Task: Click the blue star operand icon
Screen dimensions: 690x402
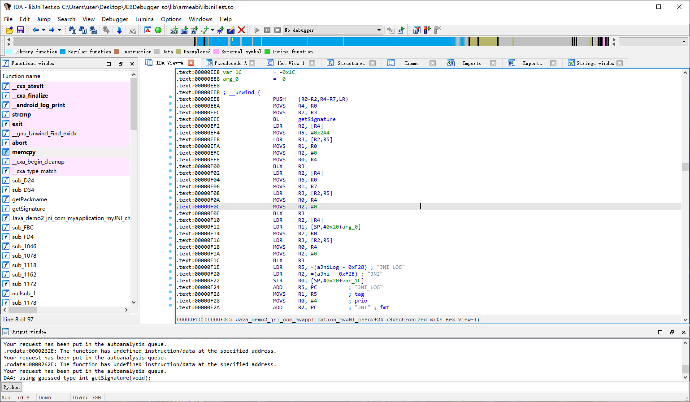Action: (x=220, y=30)
